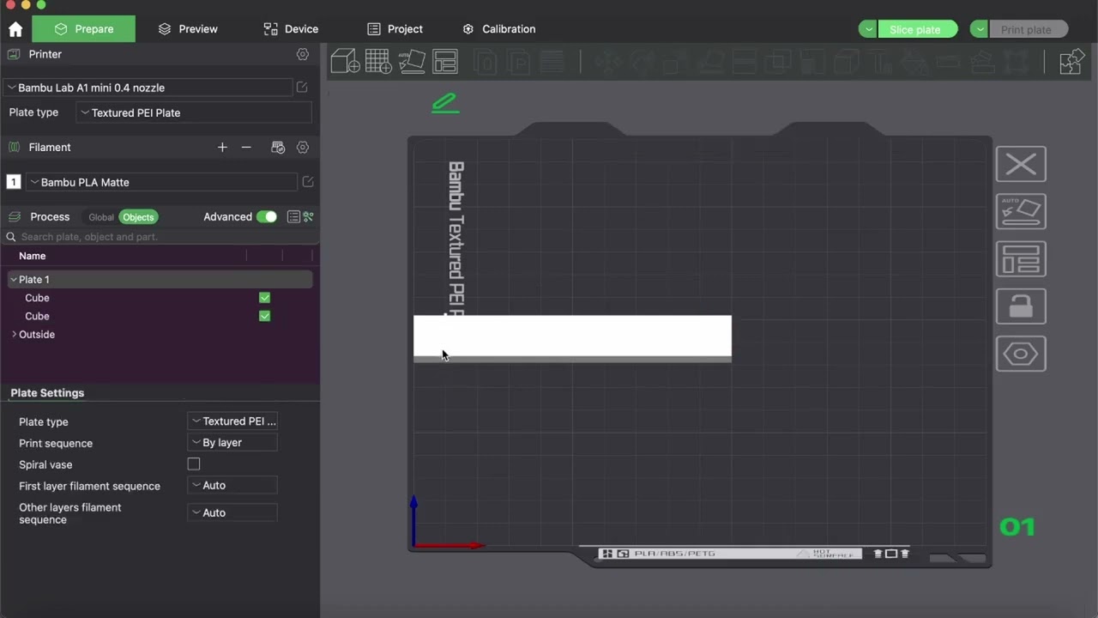Click the top toolbar Auto orient icon
This screenshot has height=618, width=1098.
click(412, 61)
